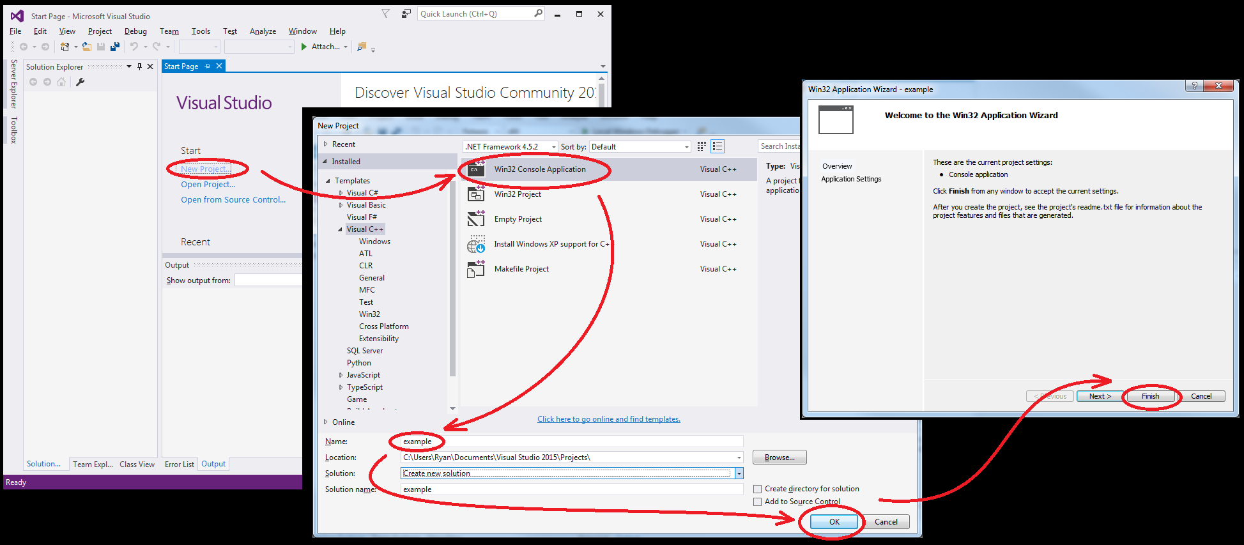The image size is (1244, 545).
Task: Click Cancel in the New Project dialog
Action: [x=886, y=522]
